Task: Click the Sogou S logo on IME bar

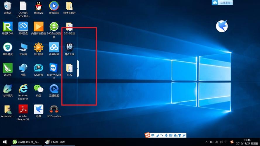Action: (147, 135)
